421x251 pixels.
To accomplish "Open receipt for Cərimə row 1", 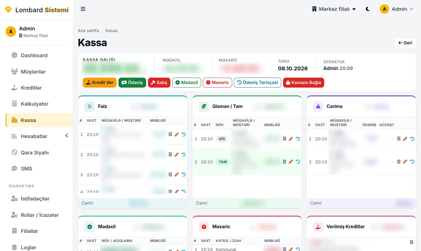I will [x=399, y=139].
